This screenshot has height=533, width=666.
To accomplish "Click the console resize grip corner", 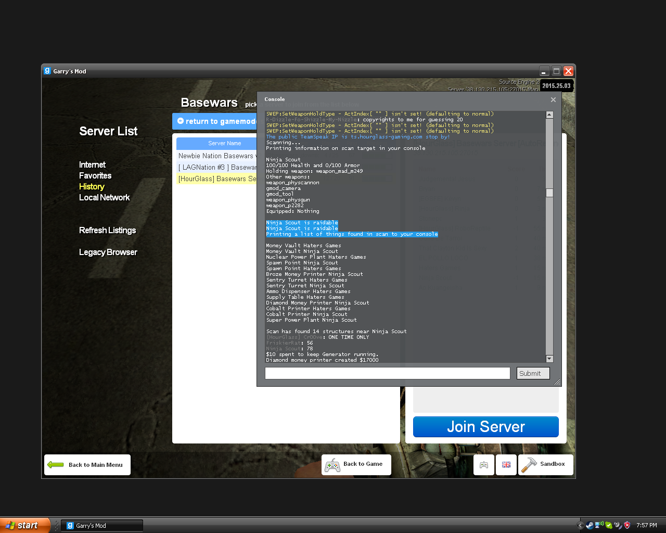I will (x=557, y=382).
